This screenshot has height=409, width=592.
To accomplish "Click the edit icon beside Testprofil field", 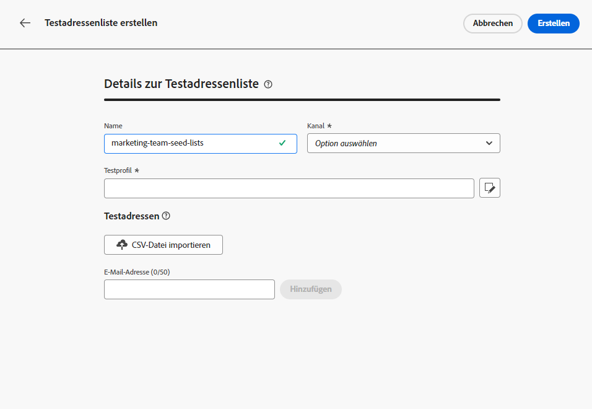I will click(489, 188).
